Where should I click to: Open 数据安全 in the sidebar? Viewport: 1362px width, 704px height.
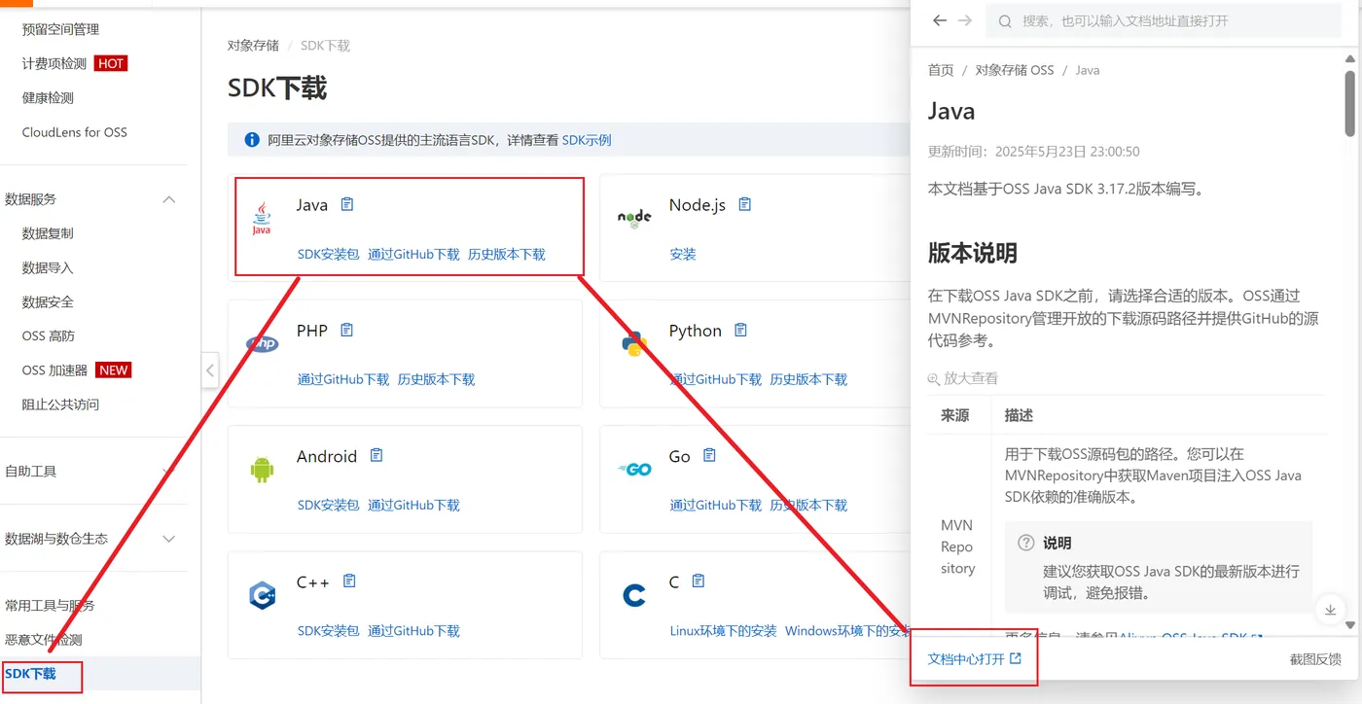(x=48, y=301)
